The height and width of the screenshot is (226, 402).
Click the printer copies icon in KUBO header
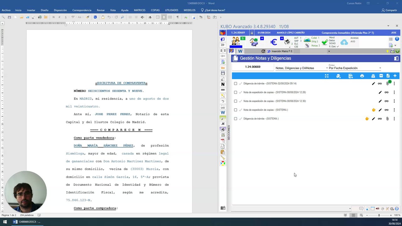pyautogui.click(x=287, y=42)
